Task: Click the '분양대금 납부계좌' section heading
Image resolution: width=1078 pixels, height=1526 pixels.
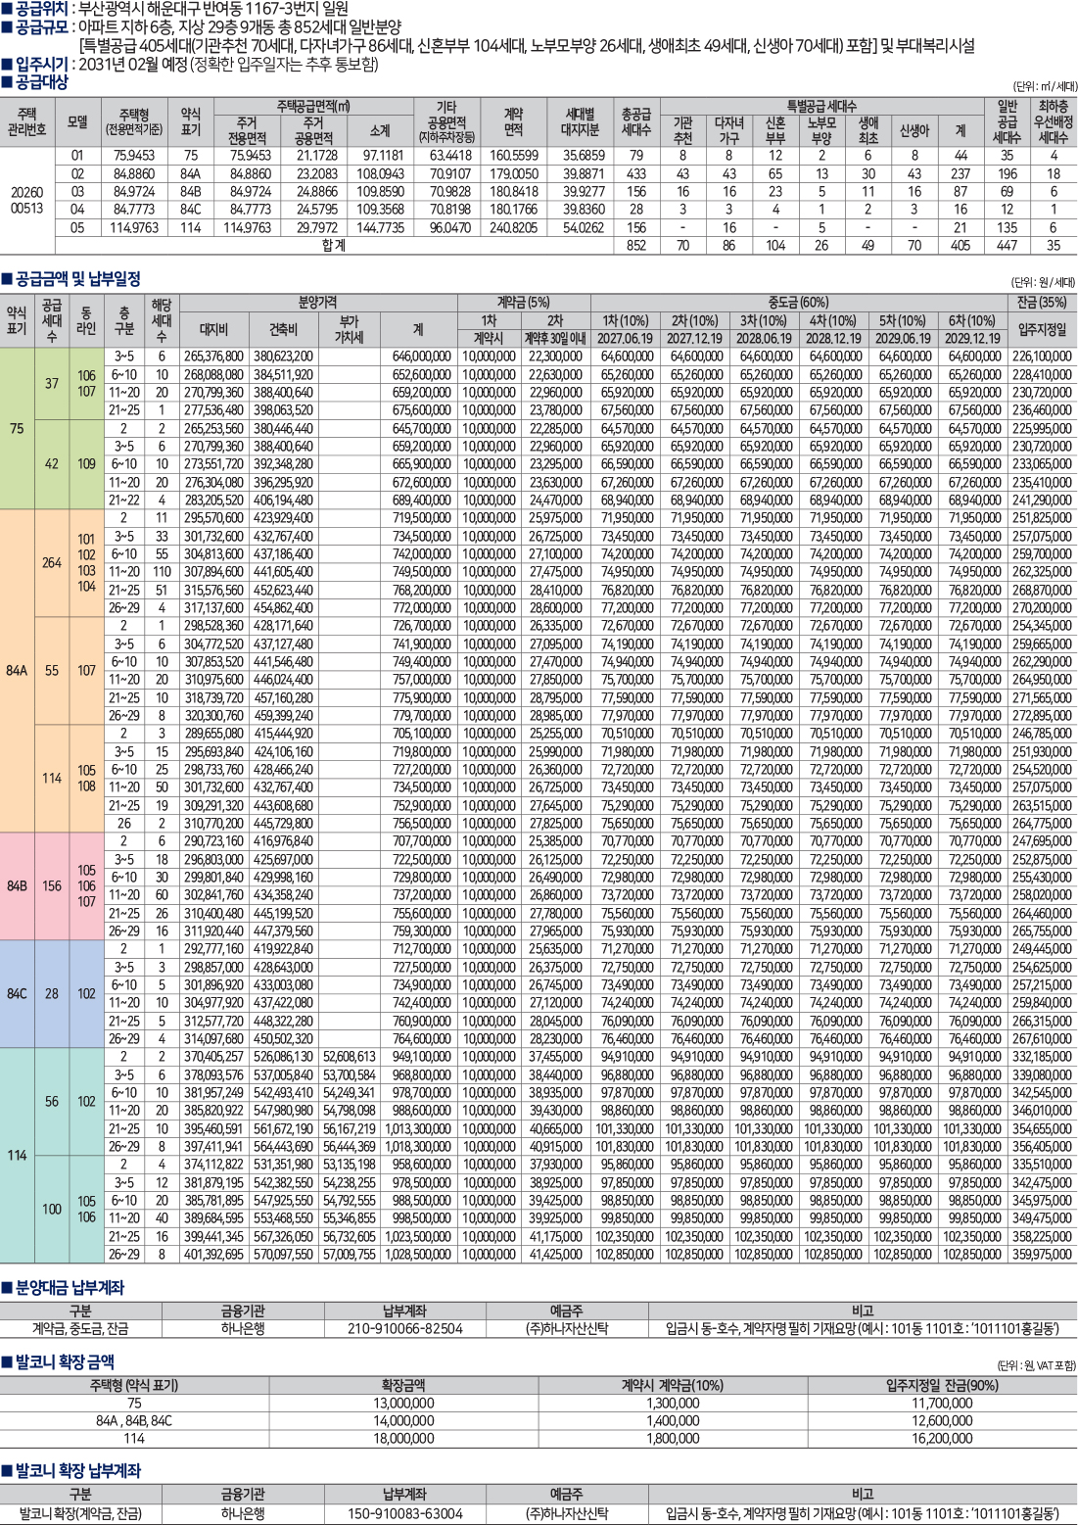Action: pos(70,1287)
